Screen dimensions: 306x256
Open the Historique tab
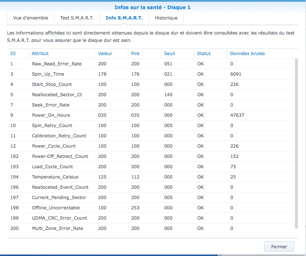pos(166,18)
